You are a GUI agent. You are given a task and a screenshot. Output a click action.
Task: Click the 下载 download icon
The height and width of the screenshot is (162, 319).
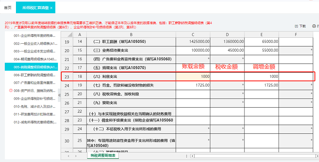[296, 26]
